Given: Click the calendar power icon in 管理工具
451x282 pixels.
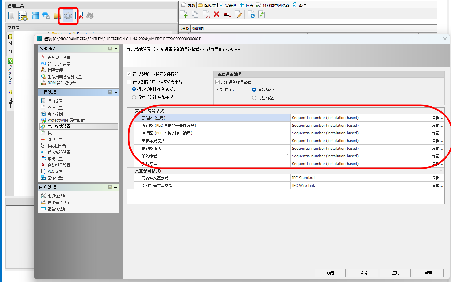Looking at the screenshot, I should (79, 16).
